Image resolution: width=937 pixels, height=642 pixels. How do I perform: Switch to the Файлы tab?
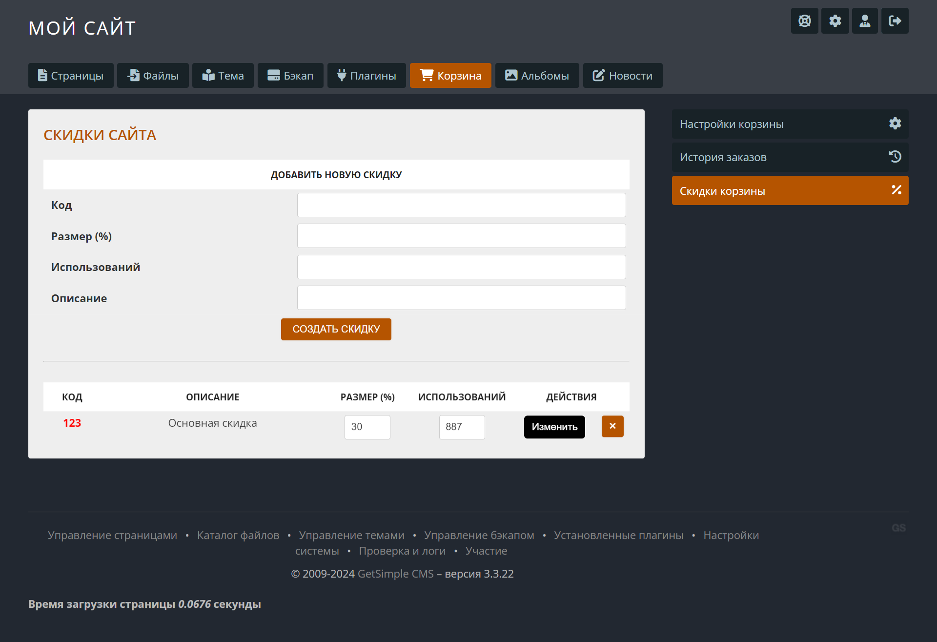click(153, 76)
